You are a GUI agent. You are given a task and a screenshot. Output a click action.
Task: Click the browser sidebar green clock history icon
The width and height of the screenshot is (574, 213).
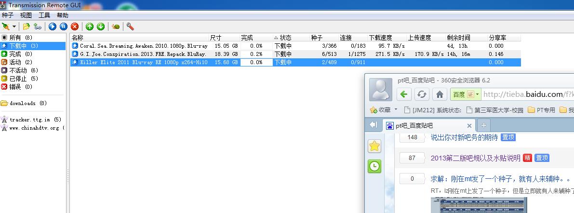(374, 167)
